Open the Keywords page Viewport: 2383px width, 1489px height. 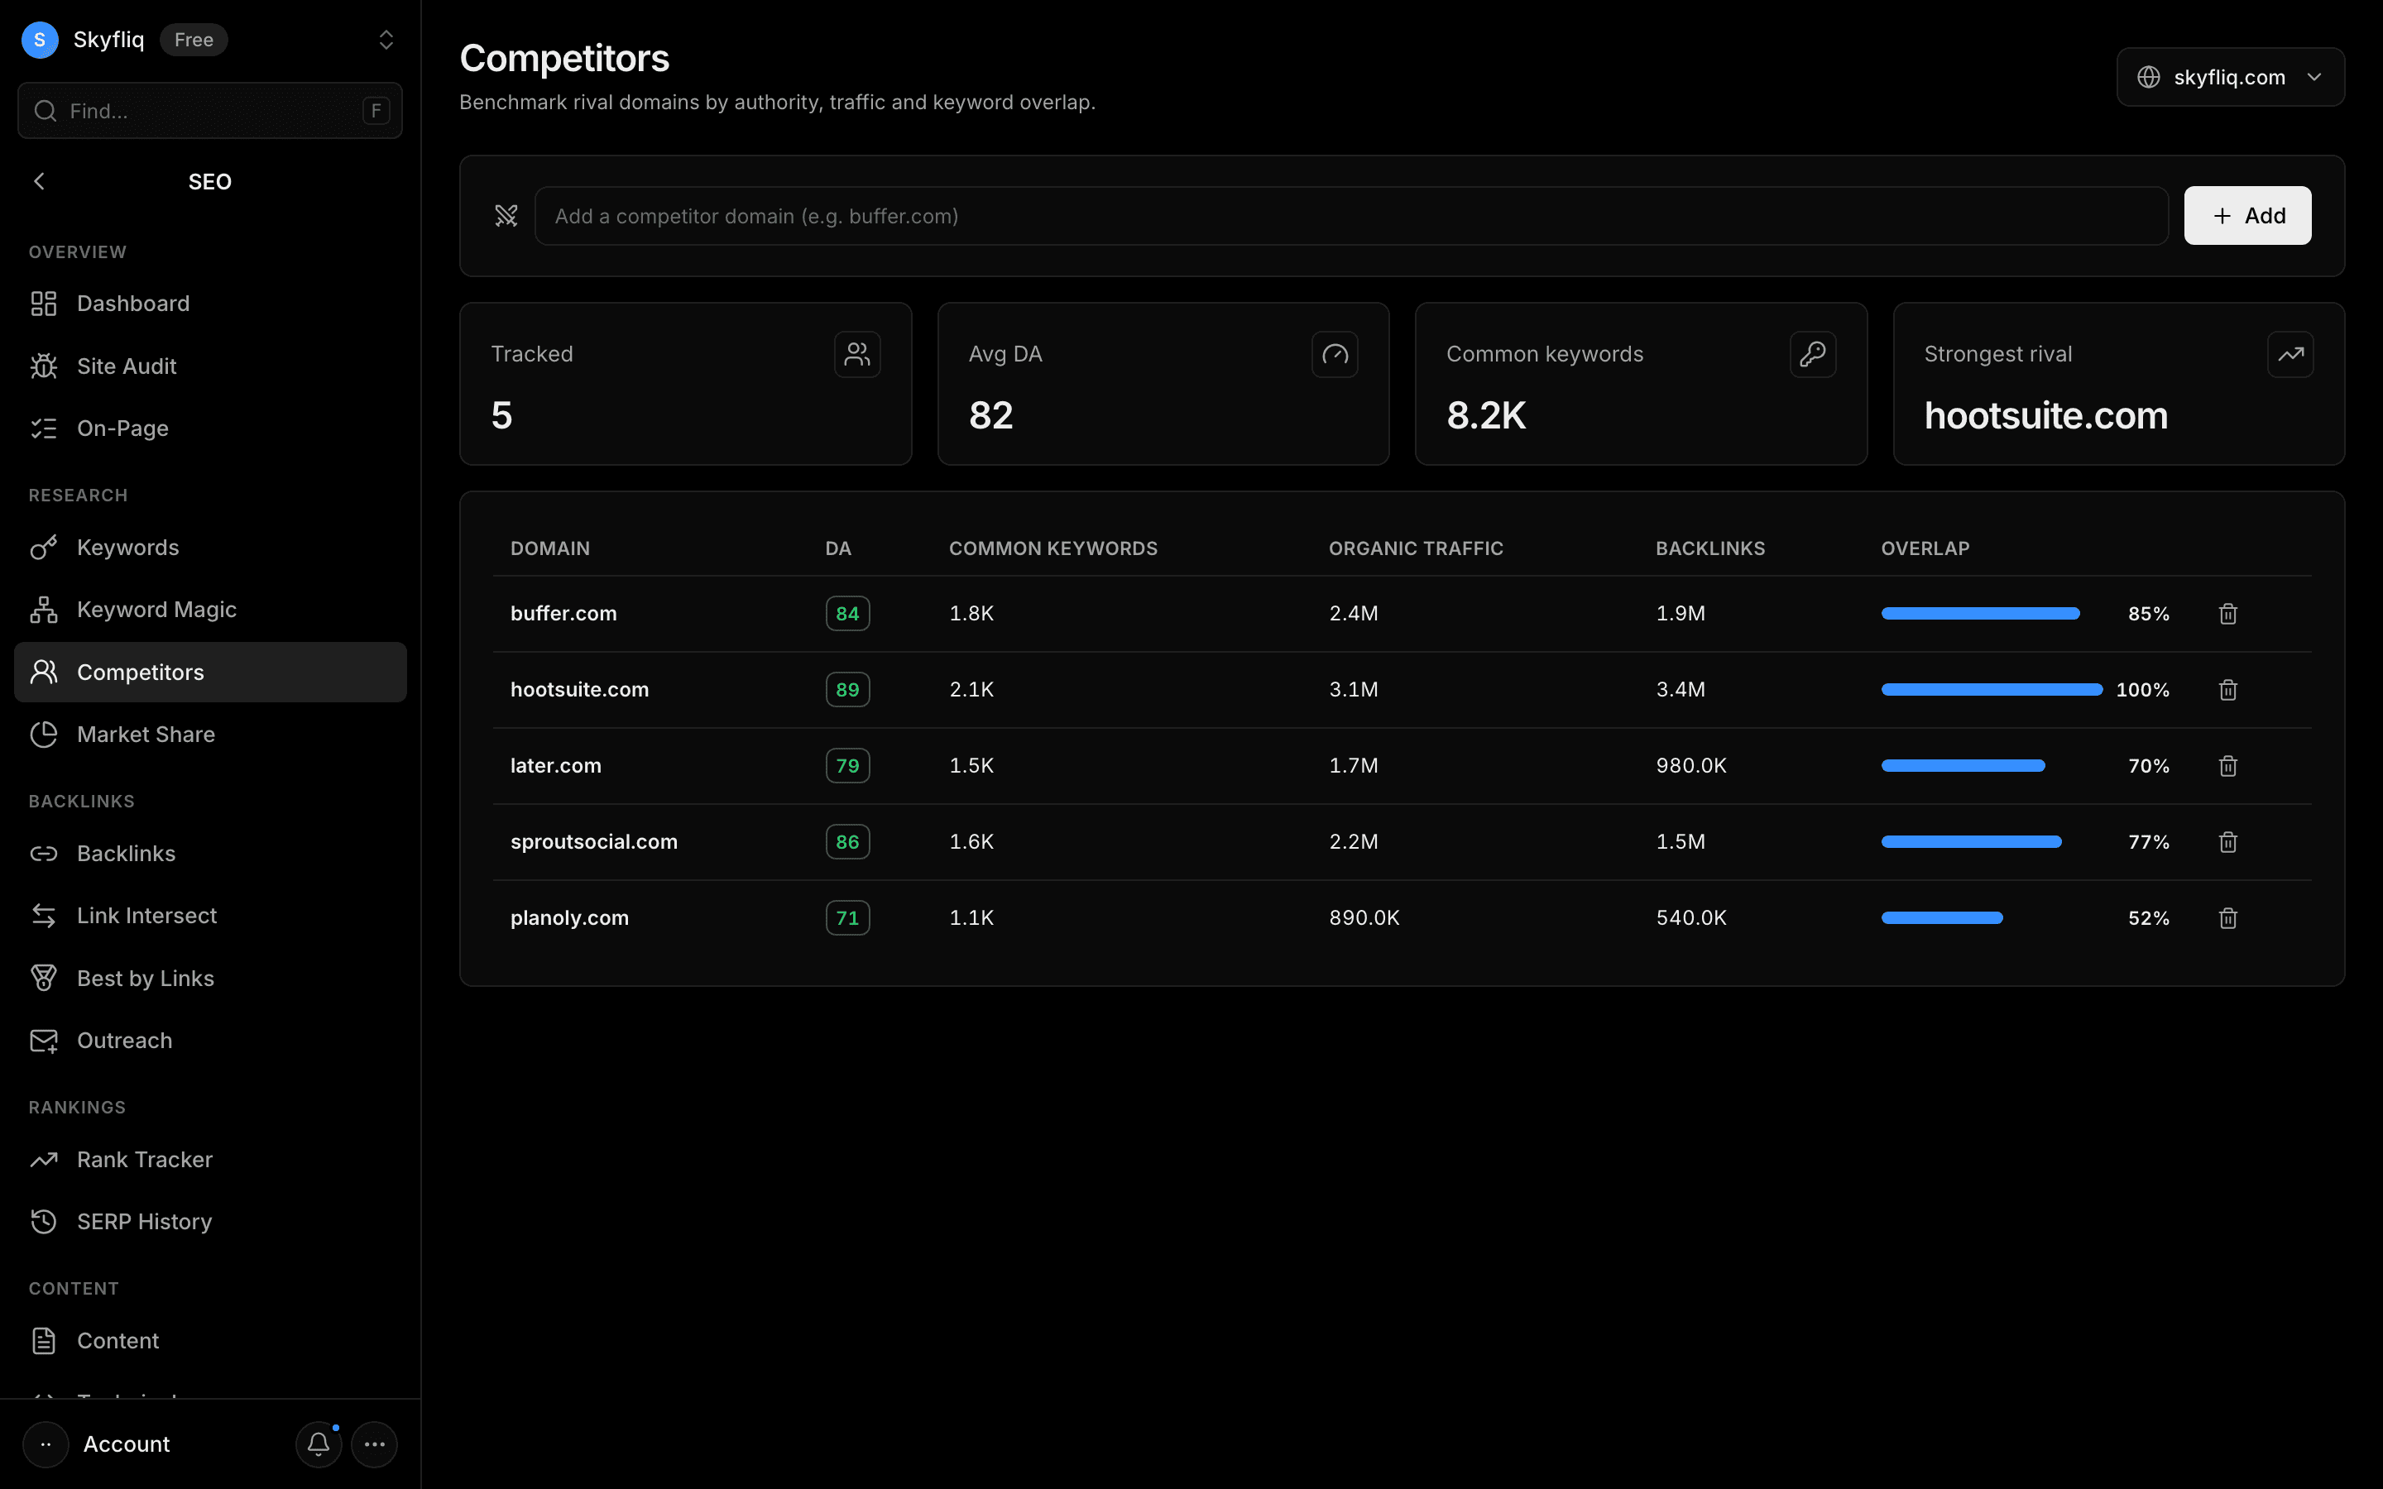pyautogui.click(x=209, y=548)
